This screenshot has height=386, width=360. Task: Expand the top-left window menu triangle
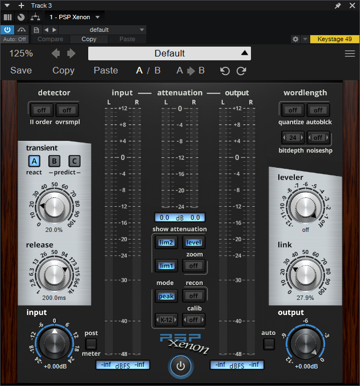pos(7,5)
